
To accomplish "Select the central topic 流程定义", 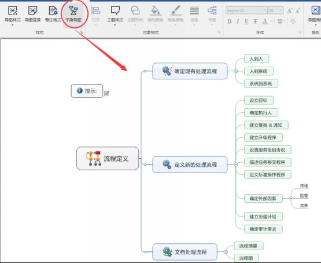I will 108,159.
